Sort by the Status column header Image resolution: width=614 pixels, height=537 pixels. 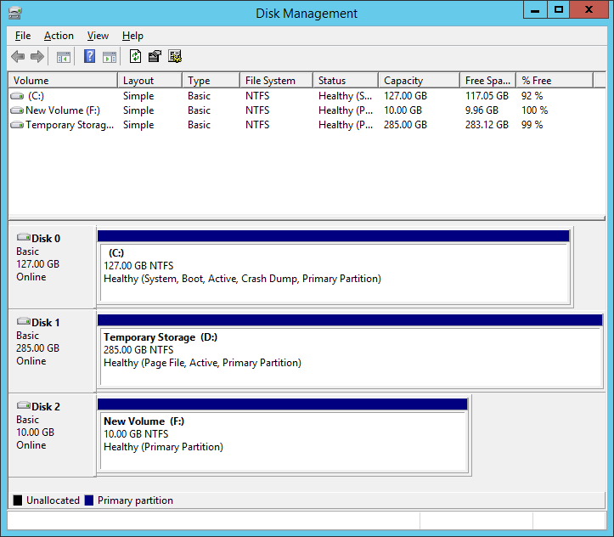click(346, 81)
